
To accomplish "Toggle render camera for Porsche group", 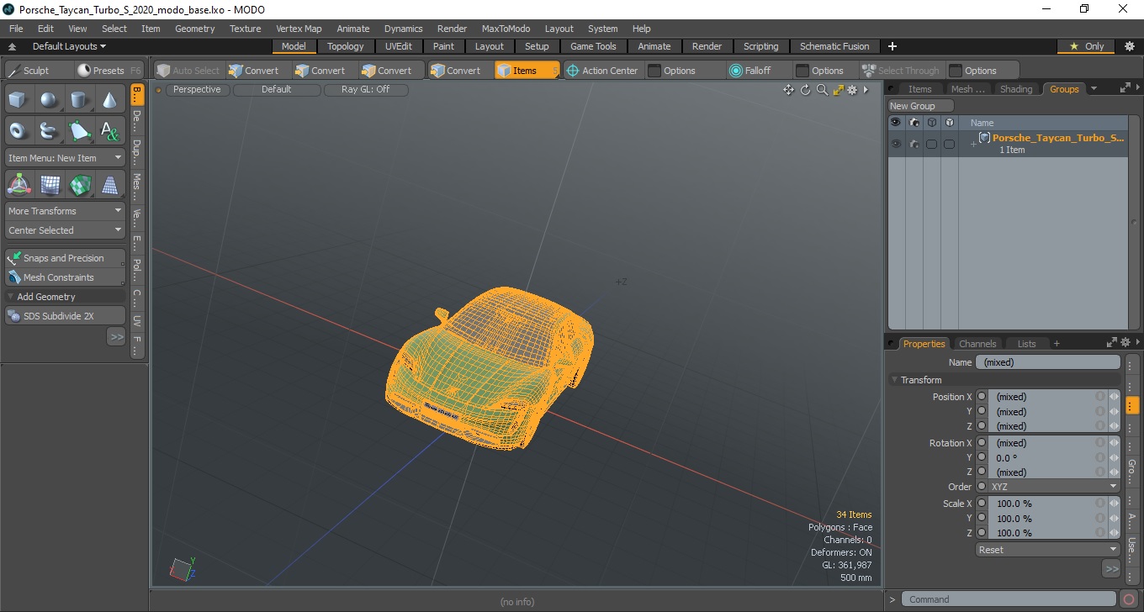I will pos(914,144).
